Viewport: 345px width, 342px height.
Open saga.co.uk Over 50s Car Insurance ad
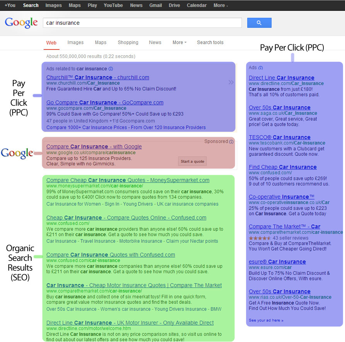tap(279, 107)
